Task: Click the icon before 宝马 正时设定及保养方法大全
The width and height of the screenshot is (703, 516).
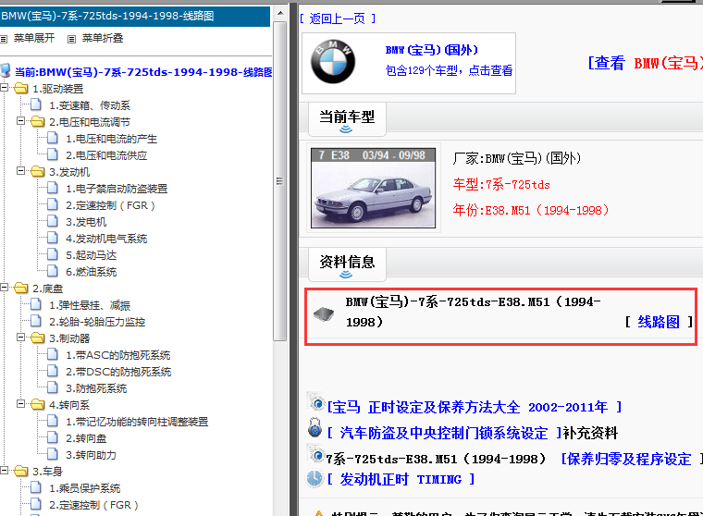Action: coord(316,403)
